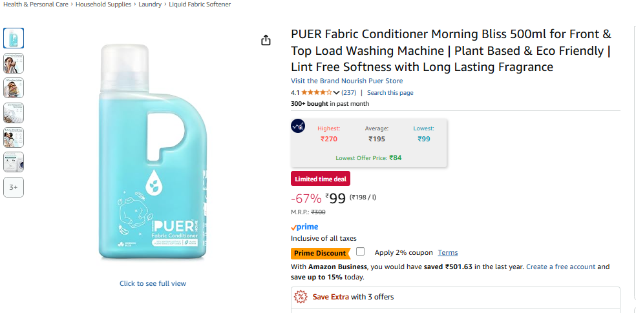Show the washing machine thumbnail image
Image resolution: width=636 pixels, height=313 pixels.
[14, 162]
